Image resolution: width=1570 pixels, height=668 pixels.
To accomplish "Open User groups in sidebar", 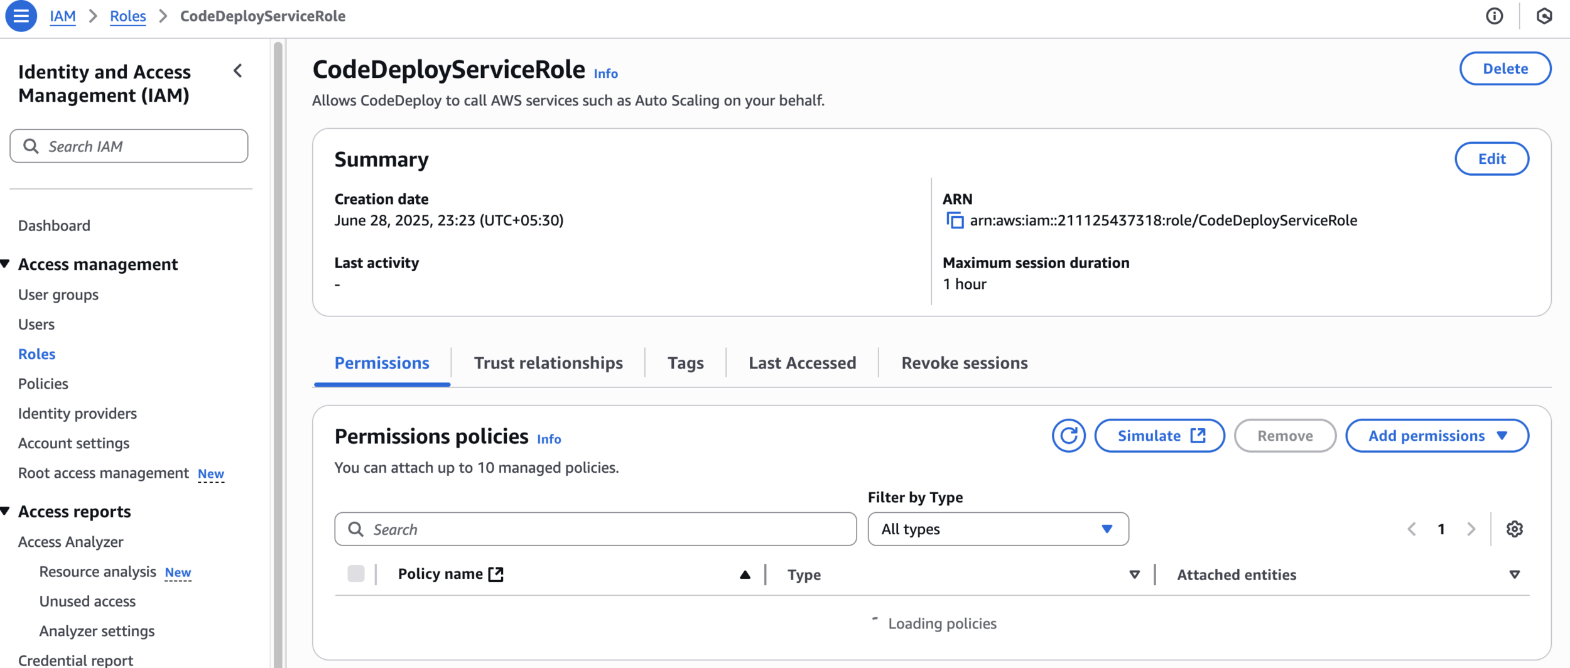I will pyautogui.click(x=58, y=294).
